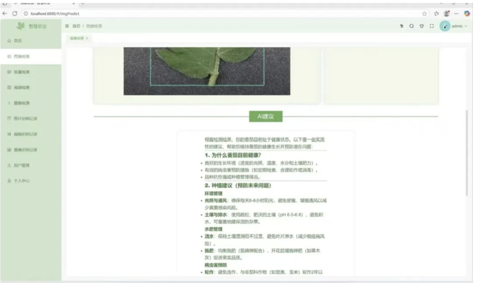Select 图像检测 in the sidebar

[x=31, y=57]
